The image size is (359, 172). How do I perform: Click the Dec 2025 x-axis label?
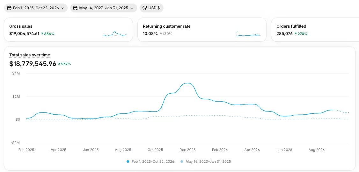[x=188, y=150]
